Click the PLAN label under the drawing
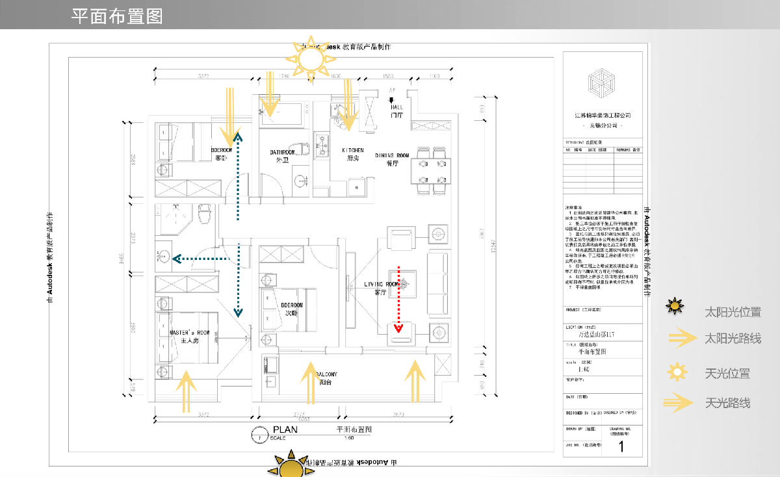Screen dimensions: 780x477 tap(285, 430)
